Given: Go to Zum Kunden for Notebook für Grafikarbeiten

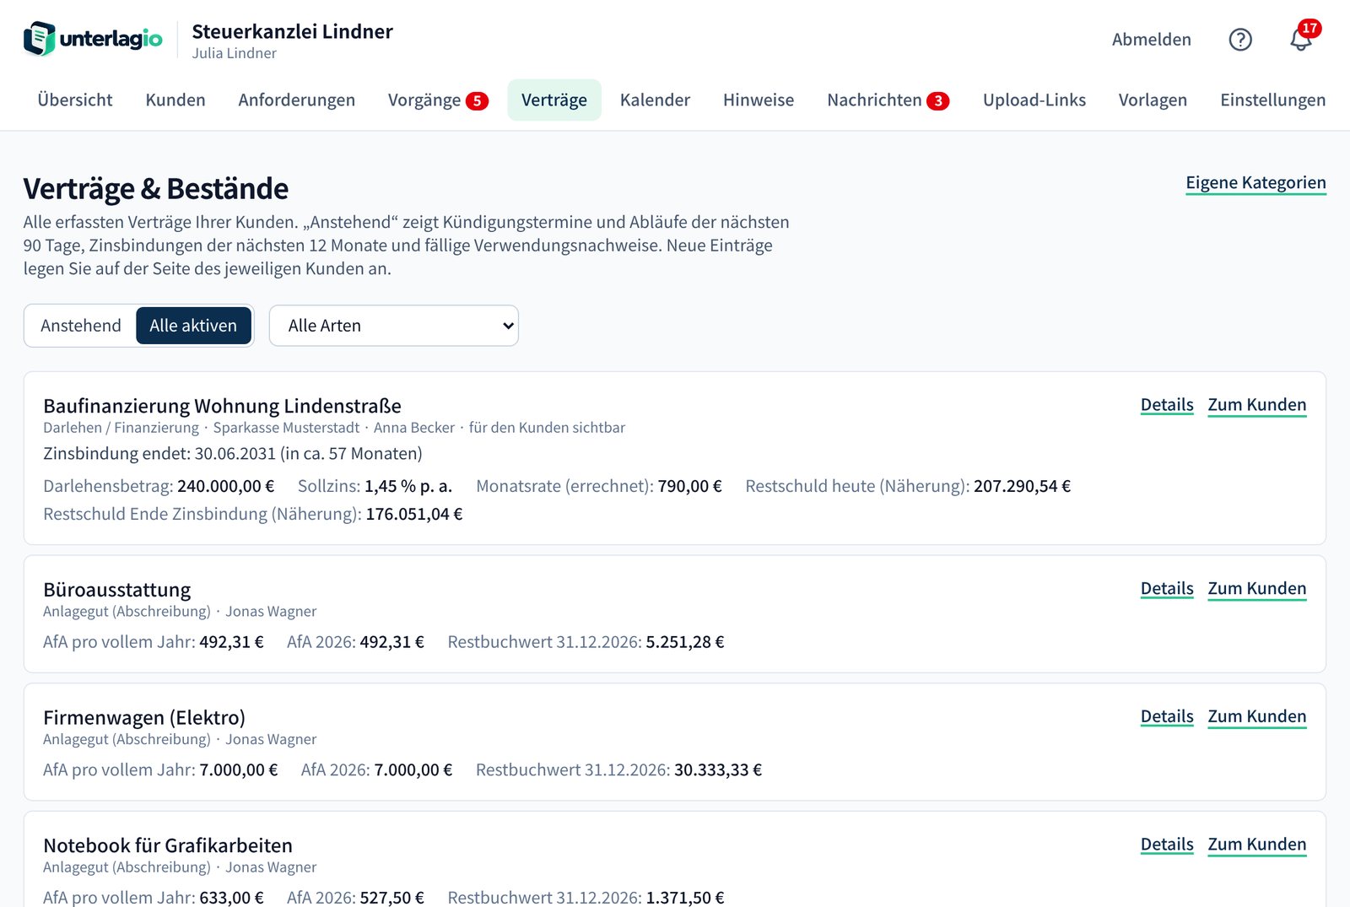Looking at the screenshot, I should 1256,845.
